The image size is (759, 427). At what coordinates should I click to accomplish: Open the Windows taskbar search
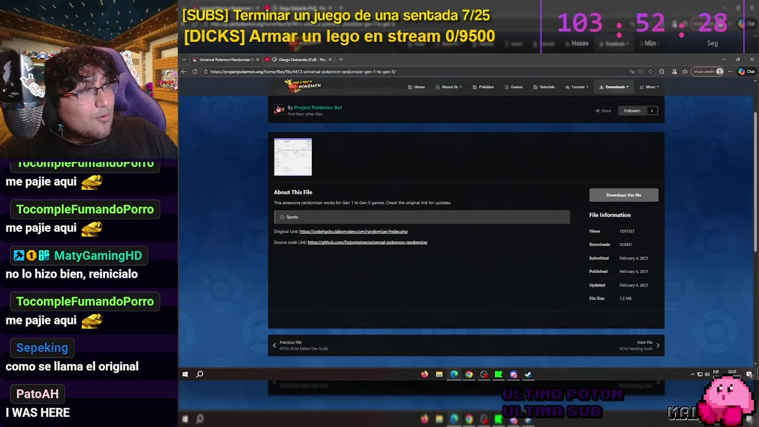200,374
